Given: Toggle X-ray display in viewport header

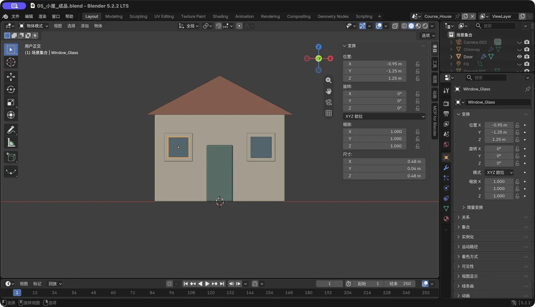Looking at the screenshot, I should (x=395, y=26).
